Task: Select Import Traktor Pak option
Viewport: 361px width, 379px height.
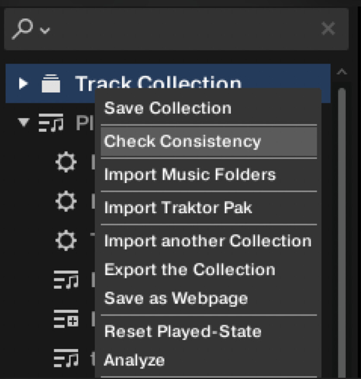Action: [178, 208]
